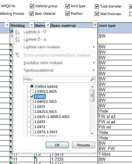
Task: Open the Mater column filter dropdown
Action: [x=48, y=25]
